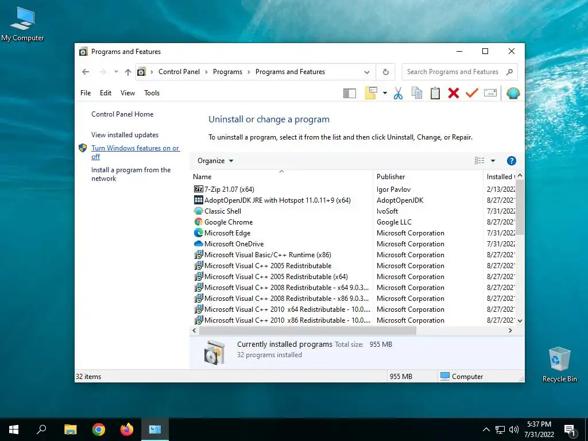
Task: Click Install a program from the network
Action: click(x=131, y=175)
